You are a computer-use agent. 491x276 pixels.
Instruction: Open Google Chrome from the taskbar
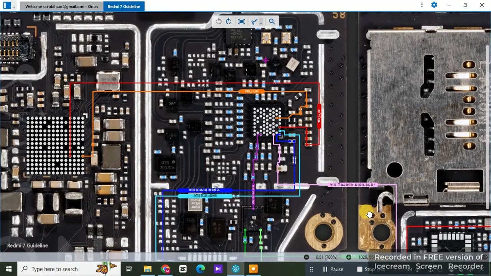click(x=165, y=269)
